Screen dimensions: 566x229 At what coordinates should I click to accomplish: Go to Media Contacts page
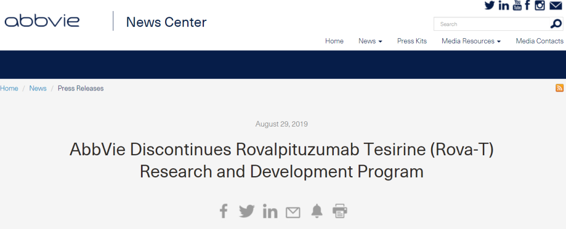[540, 41]
